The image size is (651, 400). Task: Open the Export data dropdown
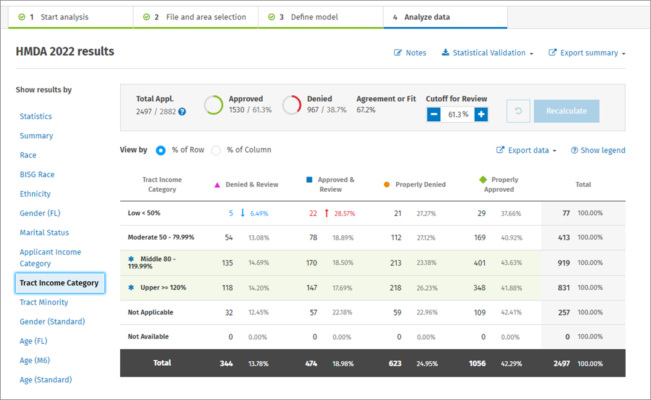click(x=527, y=150)
